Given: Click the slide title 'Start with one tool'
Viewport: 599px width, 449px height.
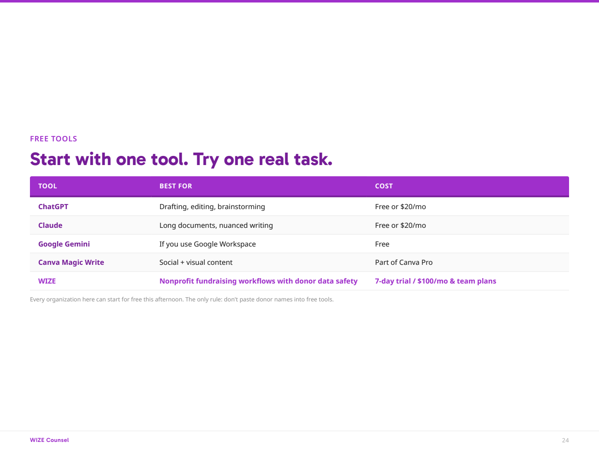Looking at the screenshot, I should click(181, 159).
